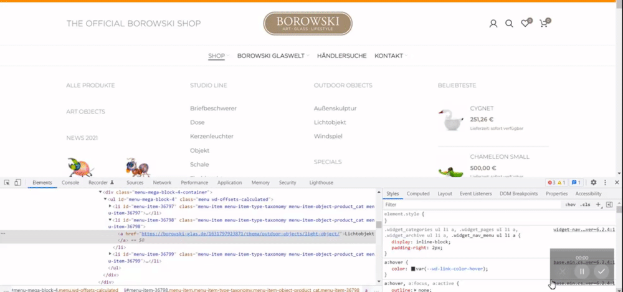Click the Briefbeschwerer category link

pyautogui.click(x=213, y=108)
